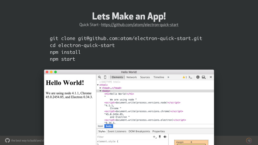Focus the styles Filter field
The height and width of the screenshot is (145, 258).
(124, 137)
